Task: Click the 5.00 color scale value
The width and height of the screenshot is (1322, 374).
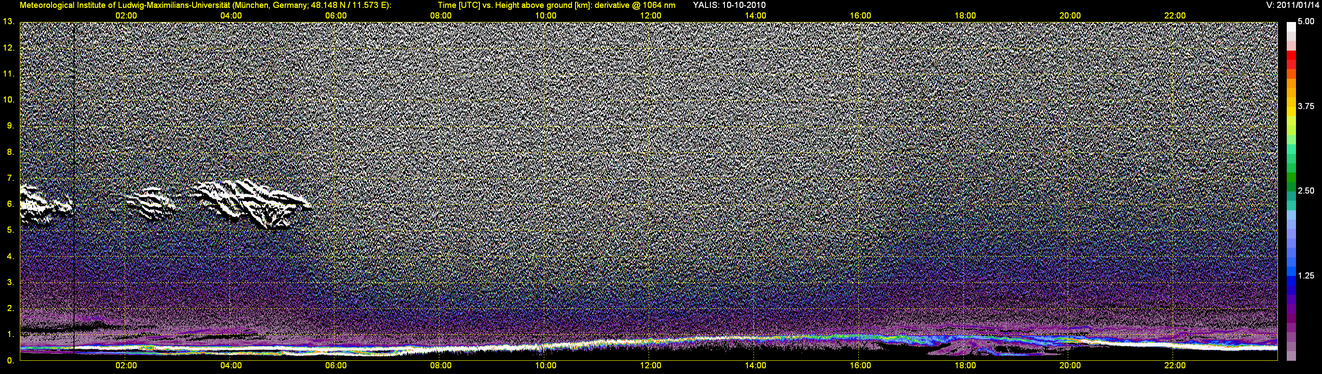Action: 1306,22
